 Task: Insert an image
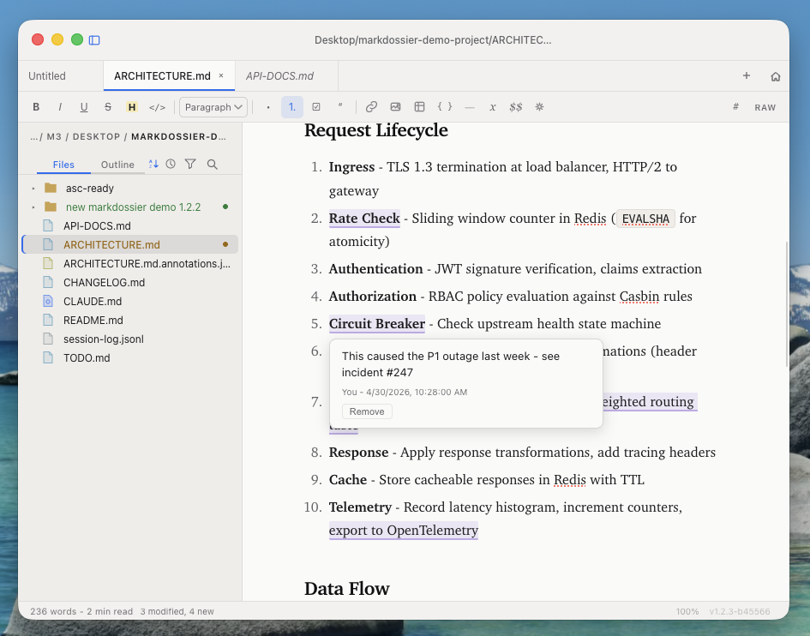pyautogui.click(x=396, y=107)
